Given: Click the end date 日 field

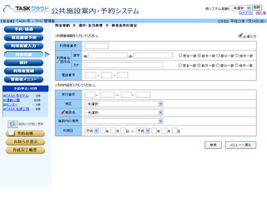Looking at the screenshot, I should [x=174, y=131].
